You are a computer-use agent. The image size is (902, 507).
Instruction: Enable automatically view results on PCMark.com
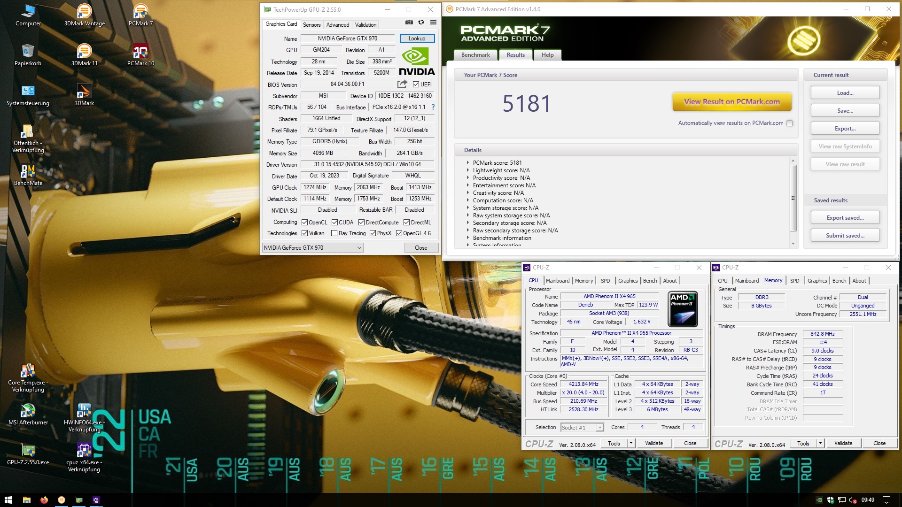[789, 123]
